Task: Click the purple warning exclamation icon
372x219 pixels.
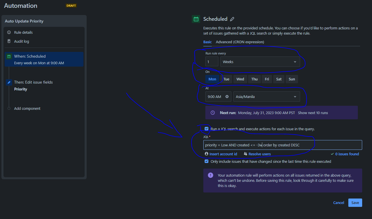Action: [x=211, y=175]
